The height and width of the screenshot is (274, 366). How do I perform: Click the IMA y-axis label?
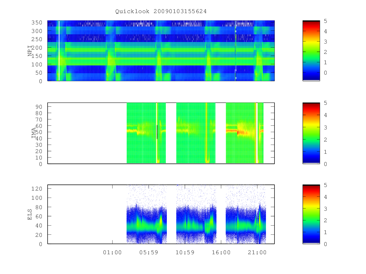(34, 133)
